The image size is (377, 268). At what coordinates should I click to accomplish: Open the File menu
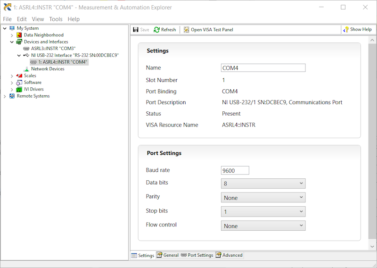tap(7, 19)
